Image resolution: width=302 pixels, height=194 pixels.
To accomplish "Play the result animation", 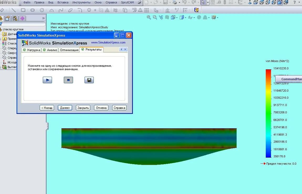I will (x=47, y=80).
